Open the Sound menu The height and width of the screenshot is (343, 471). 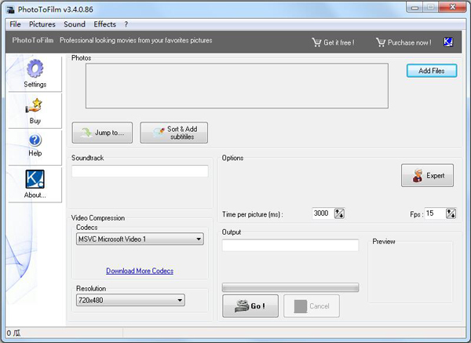[75, 24]
